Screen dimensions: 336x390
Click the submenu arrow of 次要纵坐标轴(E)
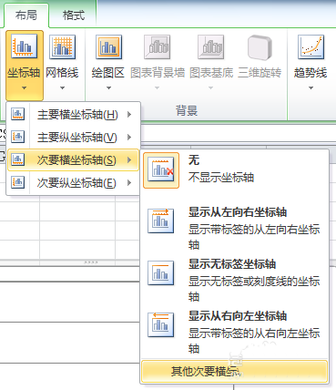[129, 182]
